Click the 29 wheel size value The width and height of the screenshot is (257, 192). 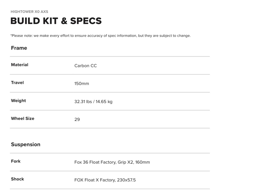[x=77, y=119]
